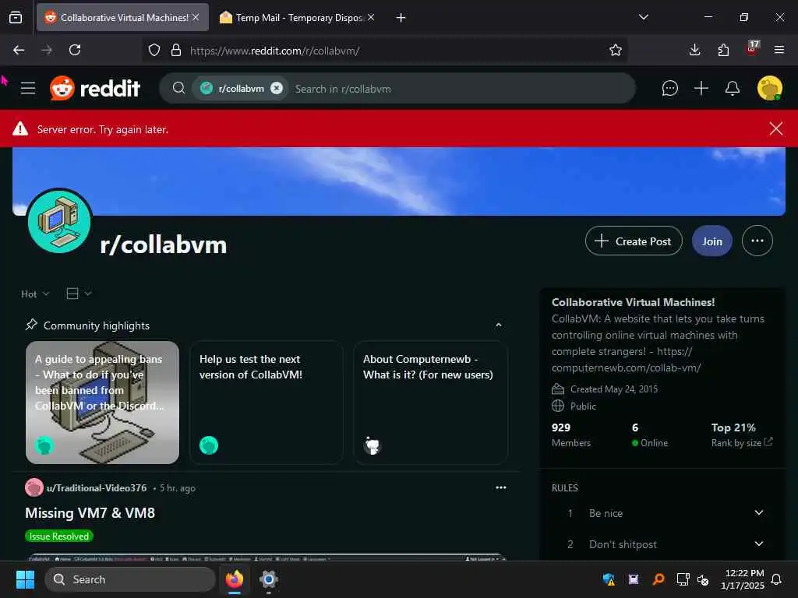The height and width of the screenshot is (598, 798).
Task: Click Create Post button
Action: click(633, 241)
